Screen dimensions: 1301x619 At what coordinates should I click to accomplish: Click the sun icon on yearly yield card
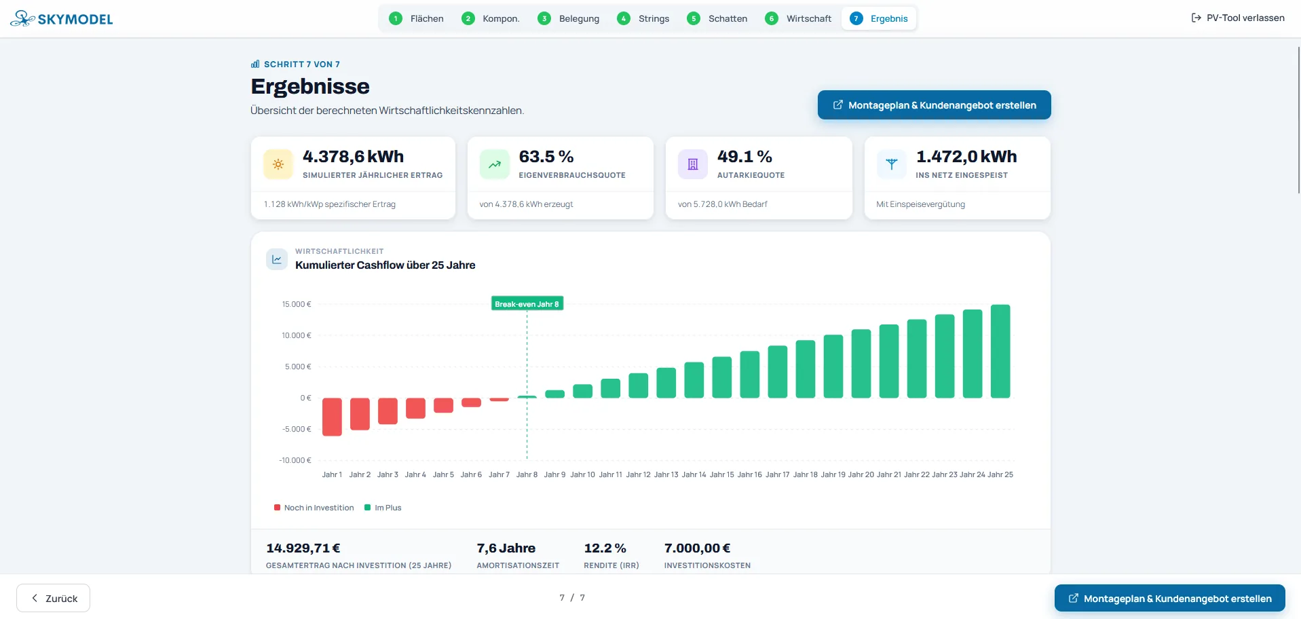click(278, 164)
